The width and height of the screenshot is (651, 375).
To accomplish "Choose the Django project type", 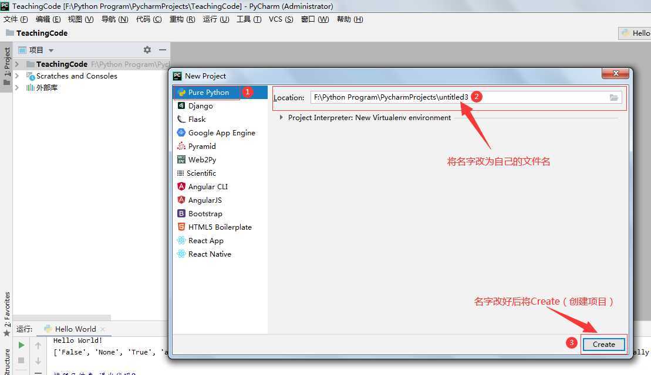I will (x=201, y=105).
